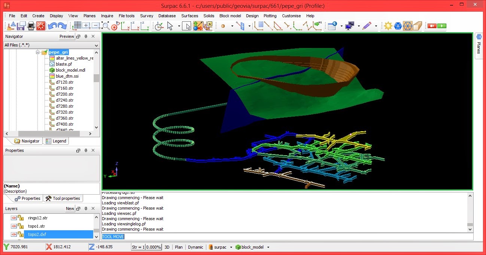The image size is (486, 255).
Task: Click the green play macro icon
Action: click(442, 26)
